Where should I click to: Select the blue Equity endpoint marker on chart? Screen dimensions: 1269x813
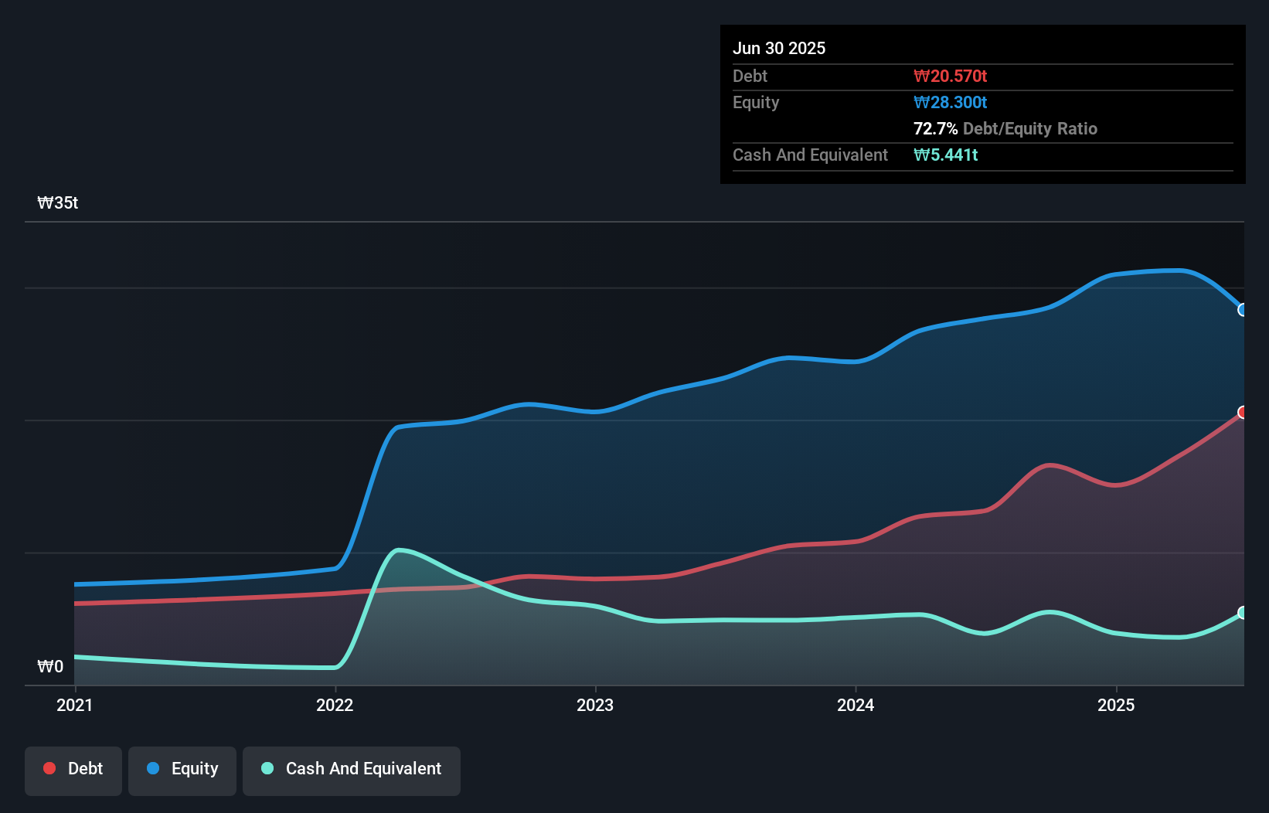1243,310
